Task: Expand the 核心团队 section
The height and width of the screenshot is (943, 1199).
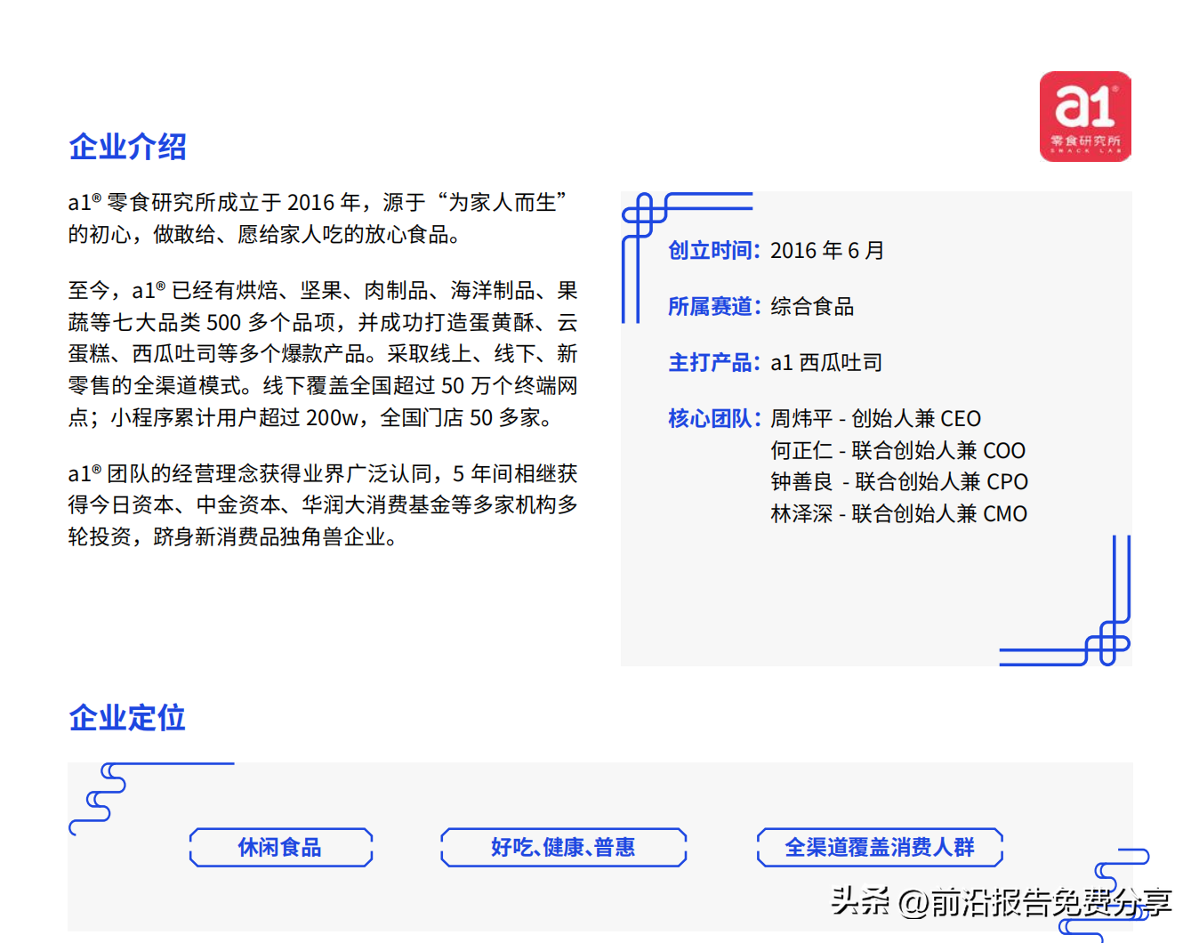Action: pyautogui.click(x=714, y=418)
